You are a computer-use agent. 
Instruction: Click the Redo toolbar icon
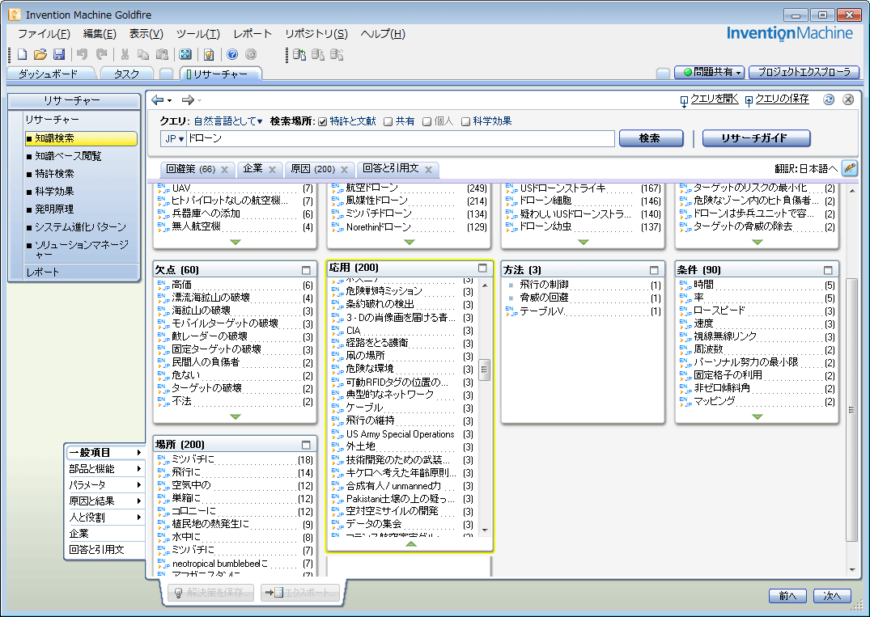101,54
